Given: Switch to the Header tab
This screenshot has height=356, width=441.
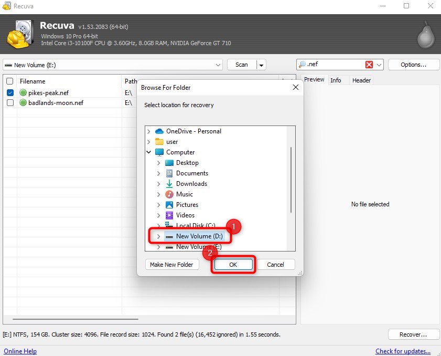Looking at the screenshot, I should click(x=361, y=80).
